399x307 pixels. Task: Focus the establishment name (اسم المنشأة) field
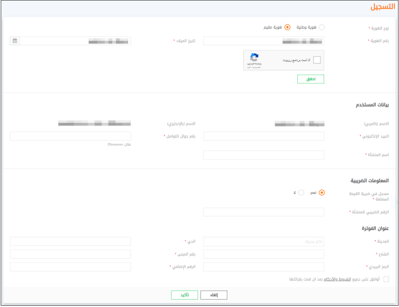(x=264, y=155)
